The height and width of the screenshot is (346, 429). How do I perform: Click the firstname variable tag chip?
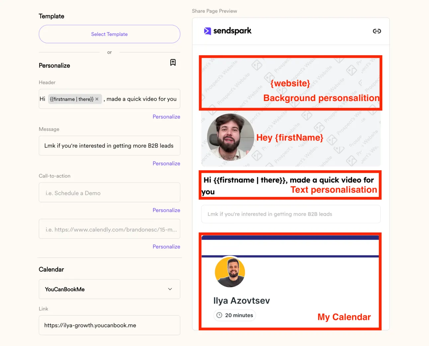[75, 99]
